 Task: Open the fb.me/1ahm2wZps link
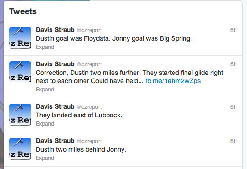click(x=173, y=81)
